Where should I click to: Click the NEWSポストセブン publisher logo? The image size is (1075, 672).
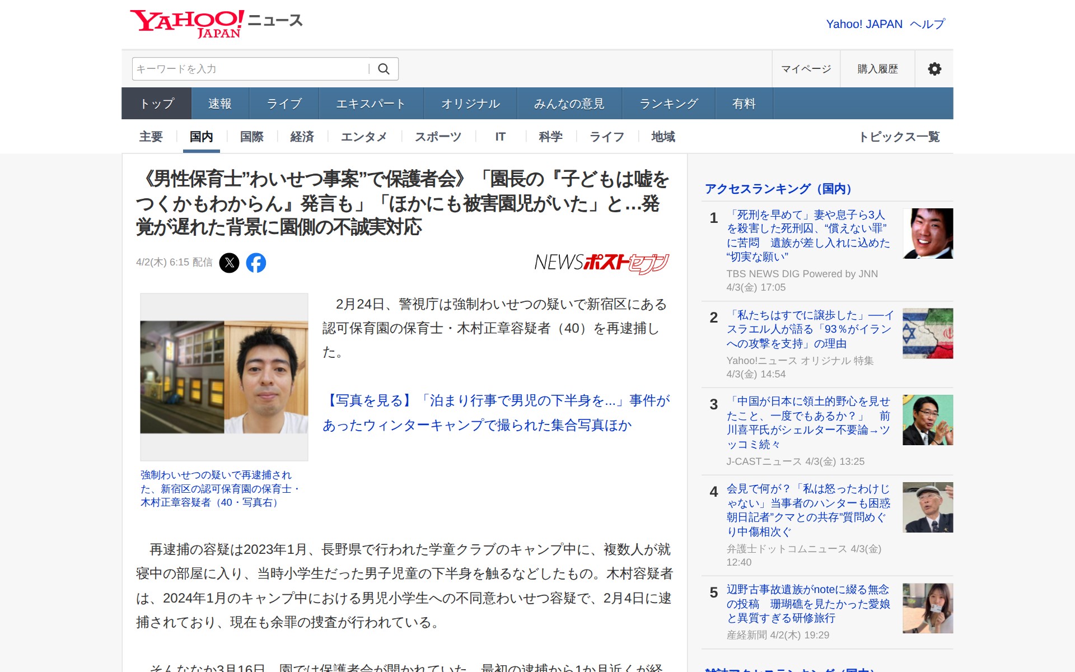pyautogui.click(x=601, y=263)
